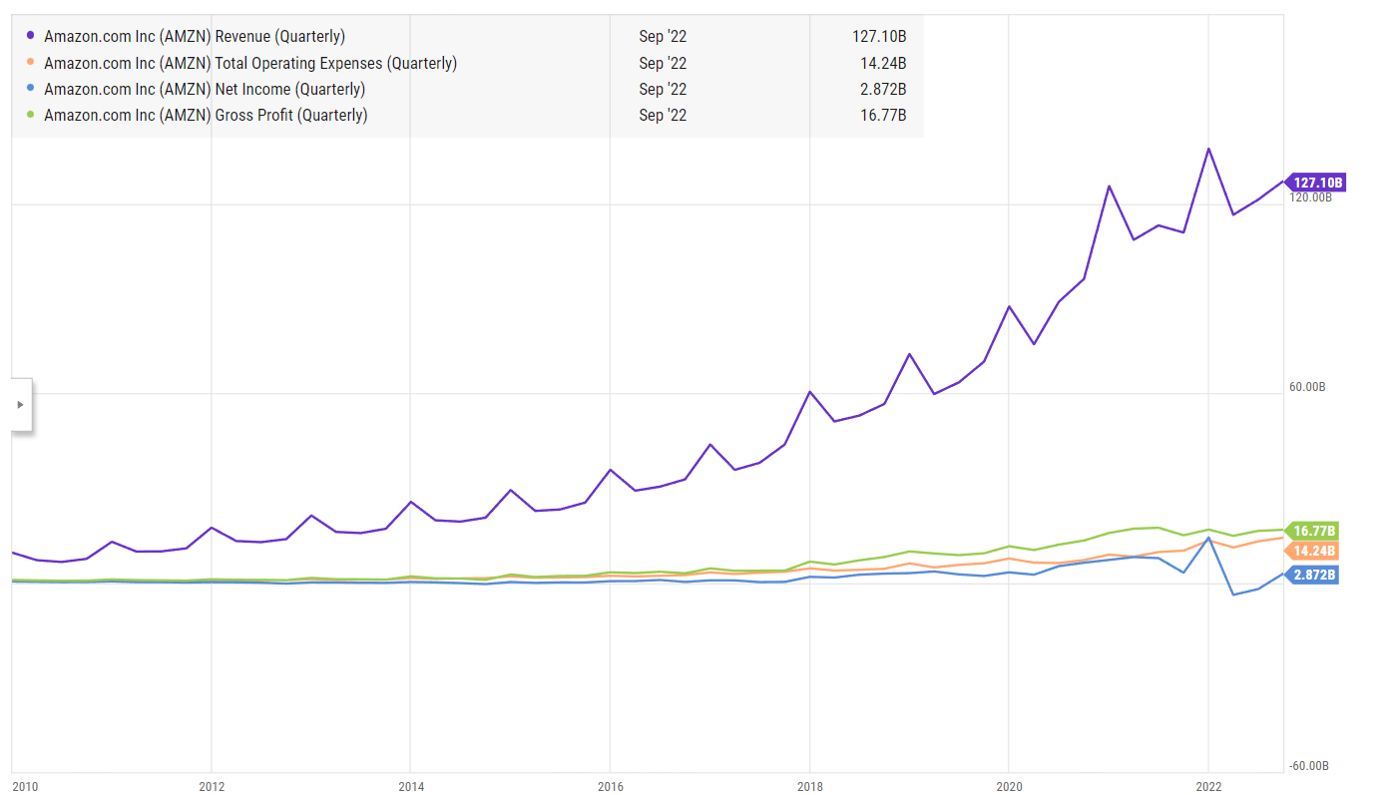Select the Amazon.com Inc Revenue (Quarterly) legend label

[195, 37]
